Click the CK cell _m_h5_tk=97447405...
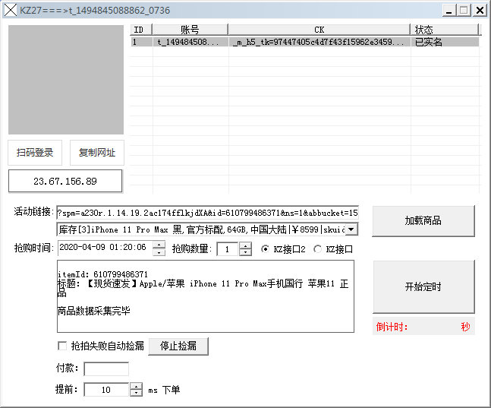The height and width of the screenshot is (408, 491). [319, 42]
